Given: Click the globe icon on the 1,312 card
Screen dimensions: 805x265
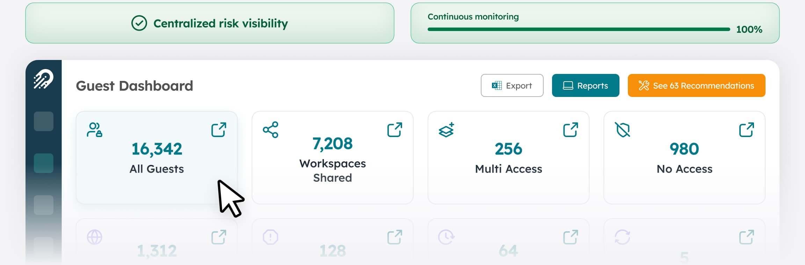Looking at the screenshot, I should [x=94, y=237].
